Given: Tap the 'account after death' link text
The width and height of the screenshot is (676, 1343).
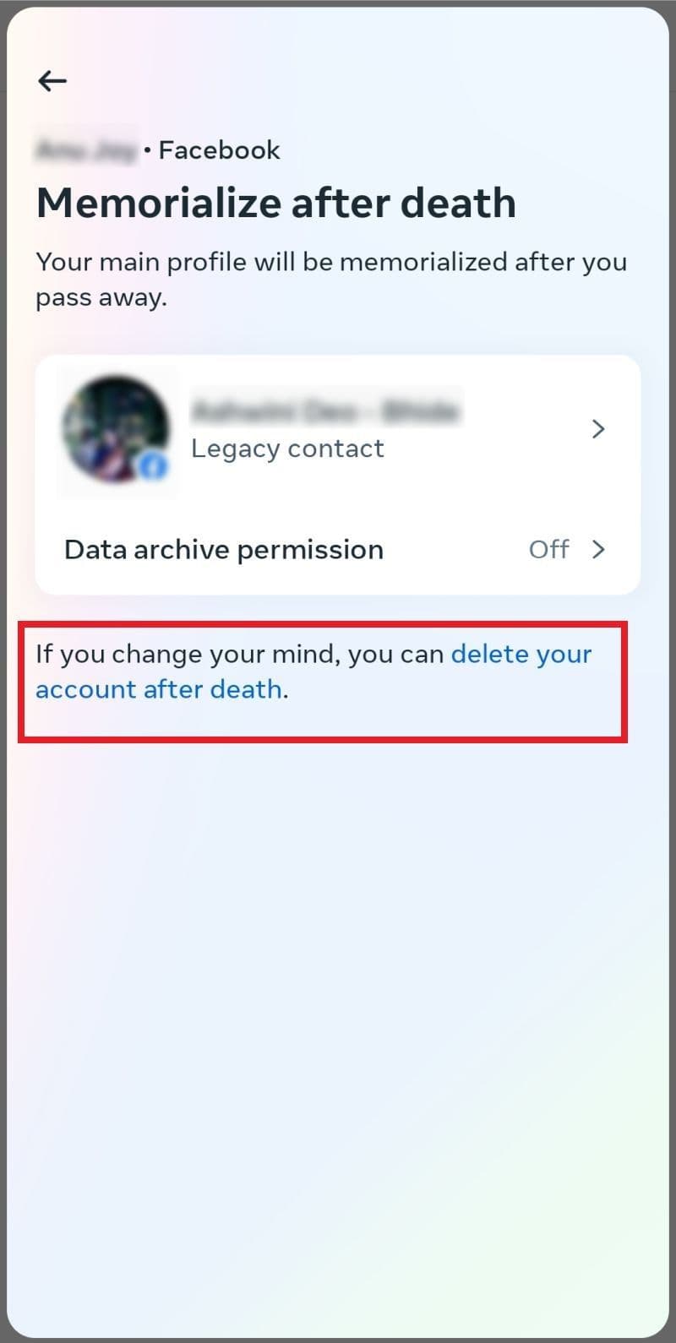Looking at the screenshot, I should 159,689.
